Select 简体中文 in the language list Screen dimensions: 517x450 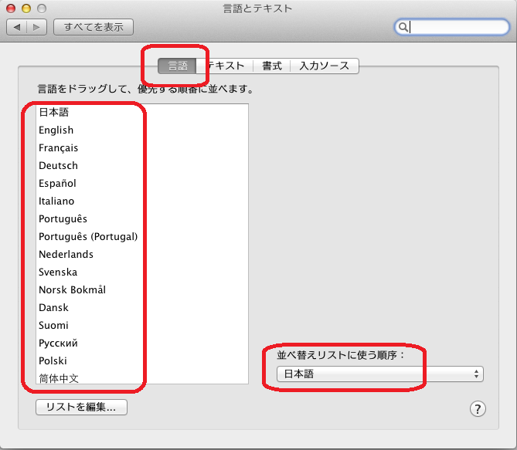click(x=142, y=377)
